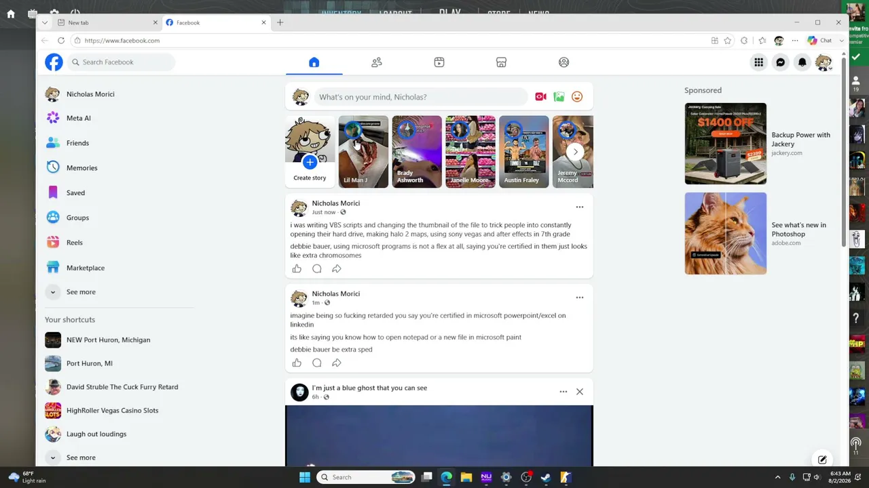This screenshot has width=869, height=488.
Task: Open the browser tab search dropdown
Action: tap(45, 22)
